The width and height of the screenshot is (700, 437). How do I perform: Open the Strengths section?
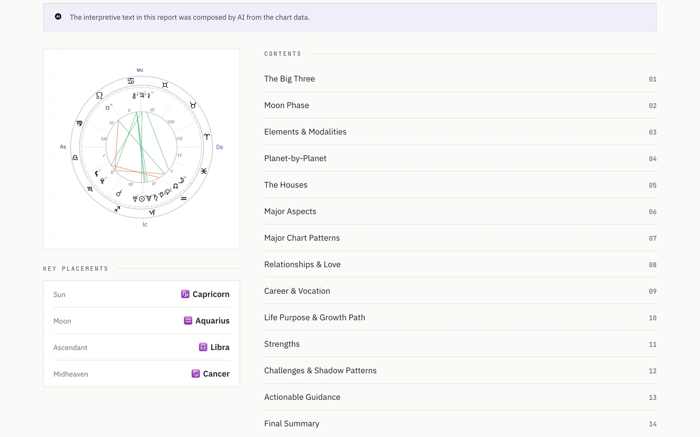tap(460, 344)
